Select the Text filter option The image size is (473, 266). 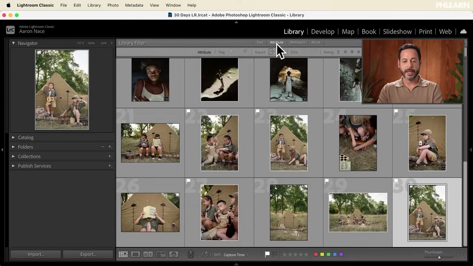[260, 42]
